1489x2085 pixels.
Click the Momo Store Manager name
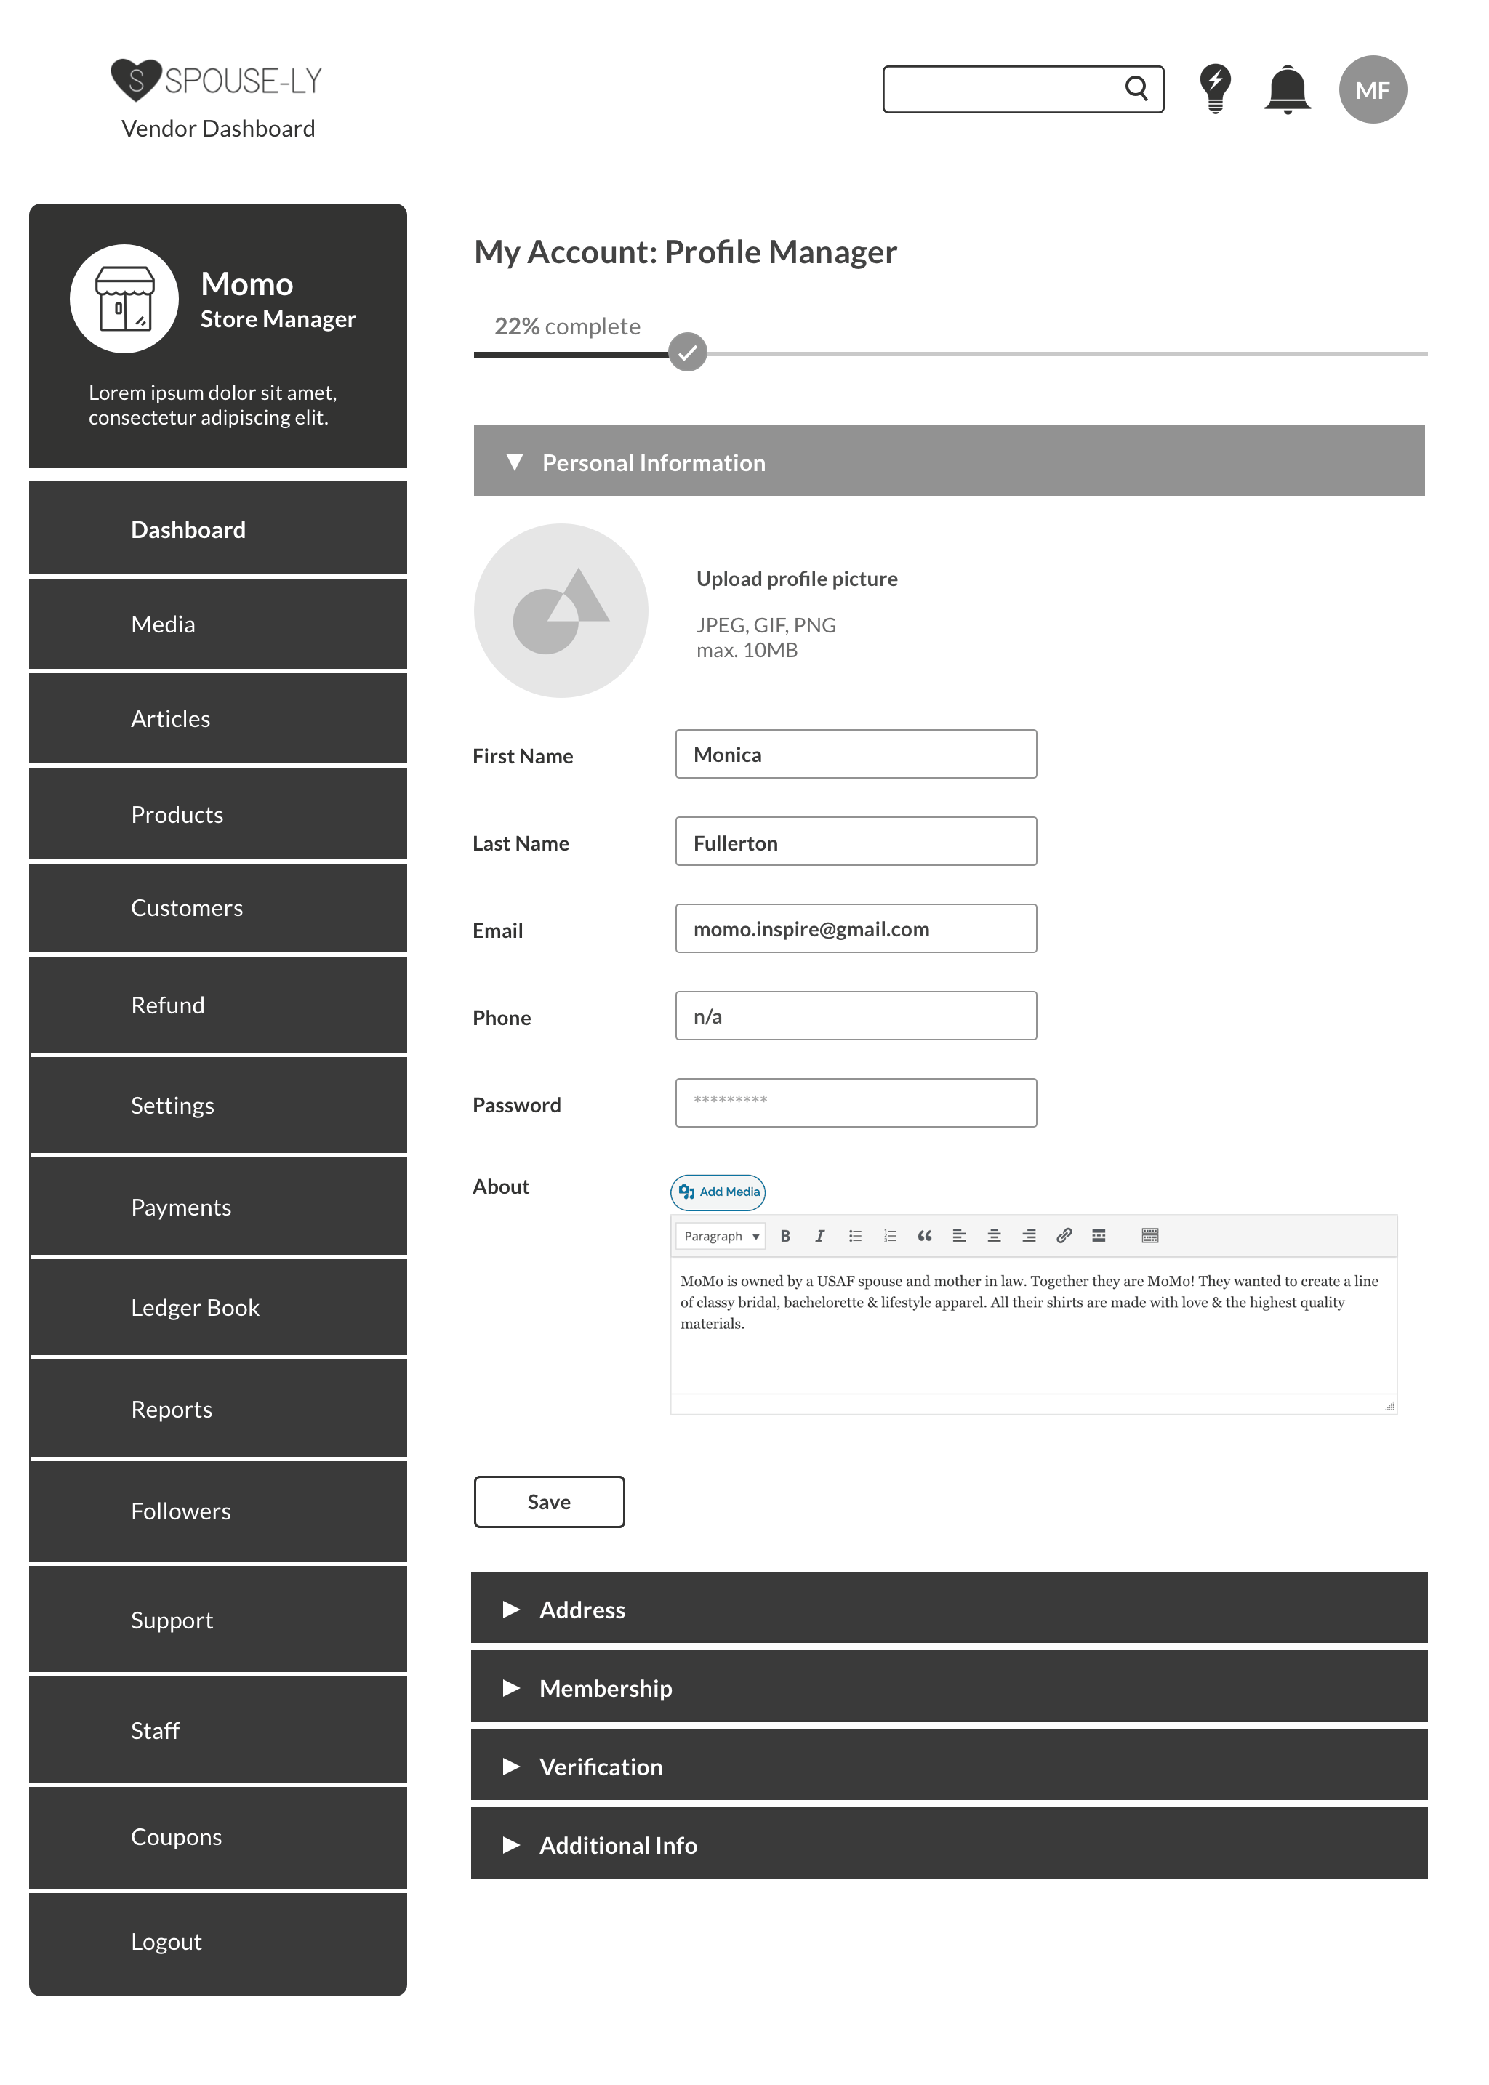[x=278, y=299]
